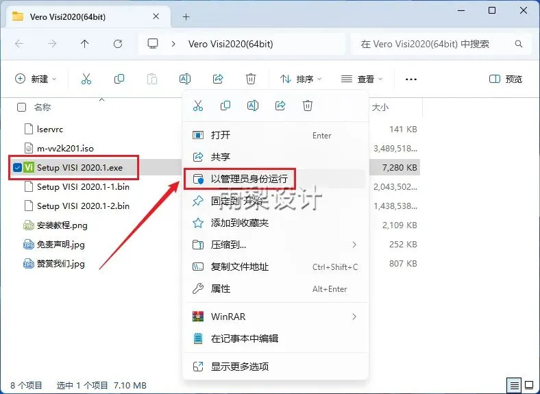Click the Copy icon atop the context menu

coord(225,106)
